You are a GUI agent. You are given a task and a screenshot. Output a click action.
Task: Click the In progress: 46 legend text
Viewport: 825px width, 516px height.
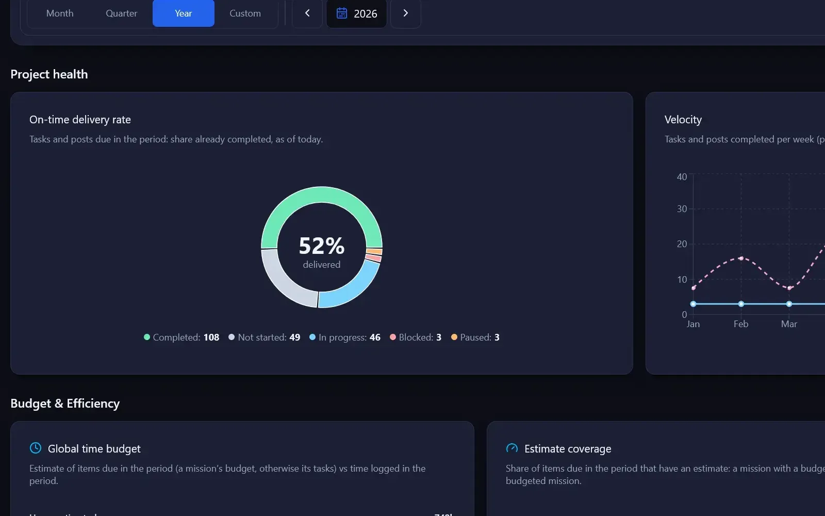350,337
